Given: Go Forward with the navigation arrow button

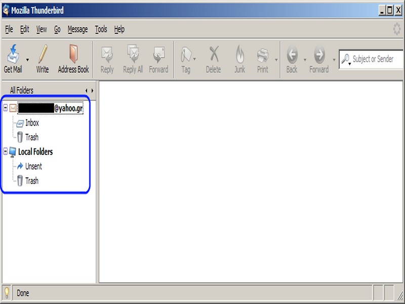Looking at the screenshot, I should 319,59.
